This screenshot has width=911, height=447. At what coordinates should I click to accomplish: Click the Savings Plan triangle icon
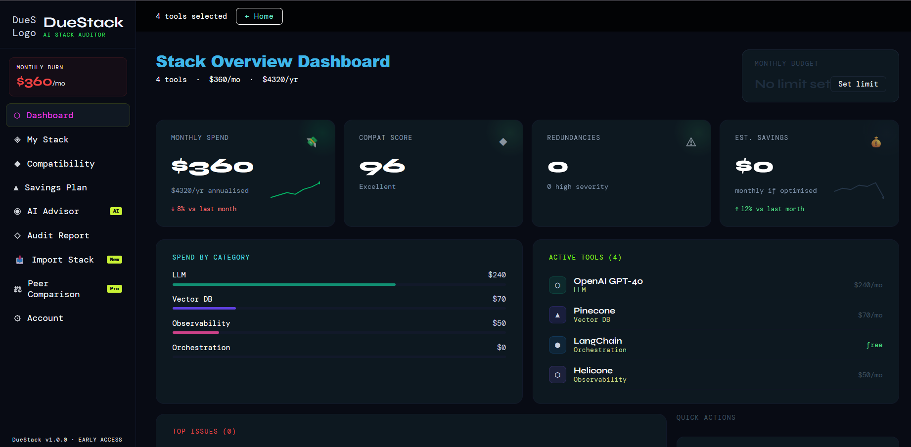pos(16,188)
